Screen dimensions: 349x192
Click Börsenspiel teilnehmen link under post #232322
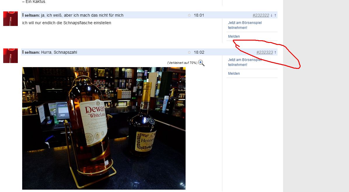[245, 25]
